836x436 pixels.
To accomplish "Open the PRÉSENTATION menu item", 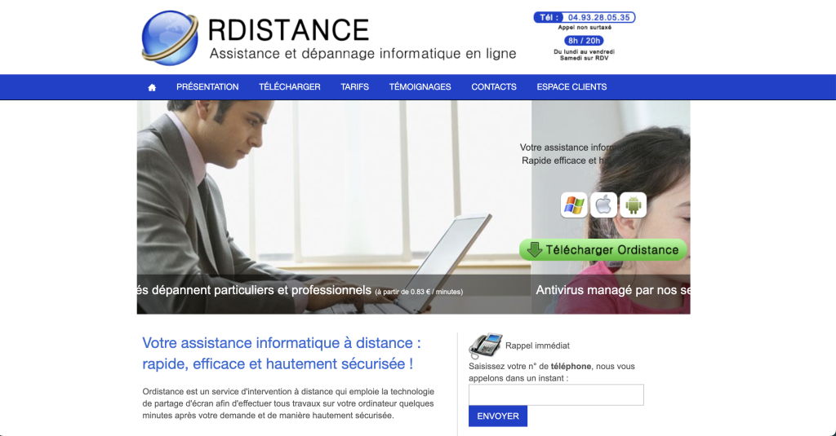I will click(x=207, y=86).
